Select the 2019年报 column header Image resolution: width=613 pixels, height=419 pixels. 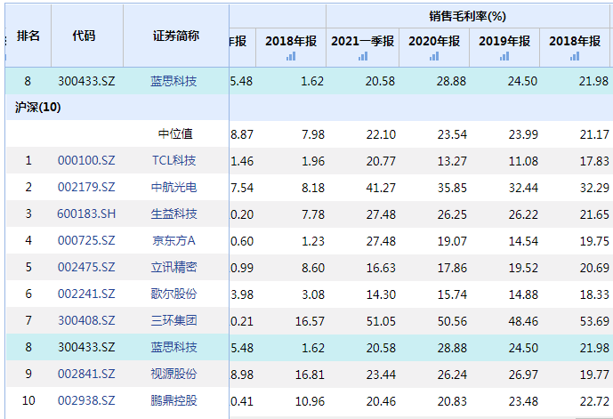tap(504, 41)
